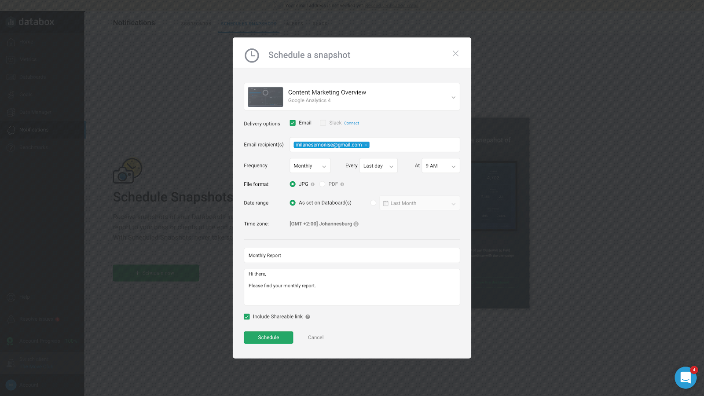Switch to the Slack tab
The height and width of the screenshot is (396, 704).
(320, 24)
